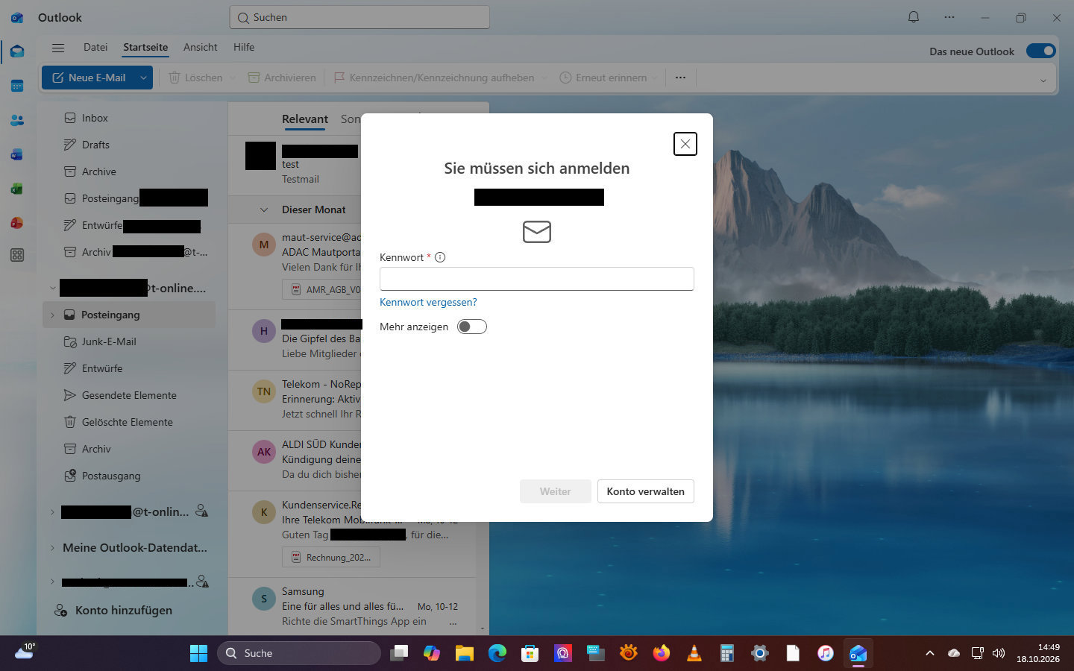Launch Word from the left app rail

17,154
